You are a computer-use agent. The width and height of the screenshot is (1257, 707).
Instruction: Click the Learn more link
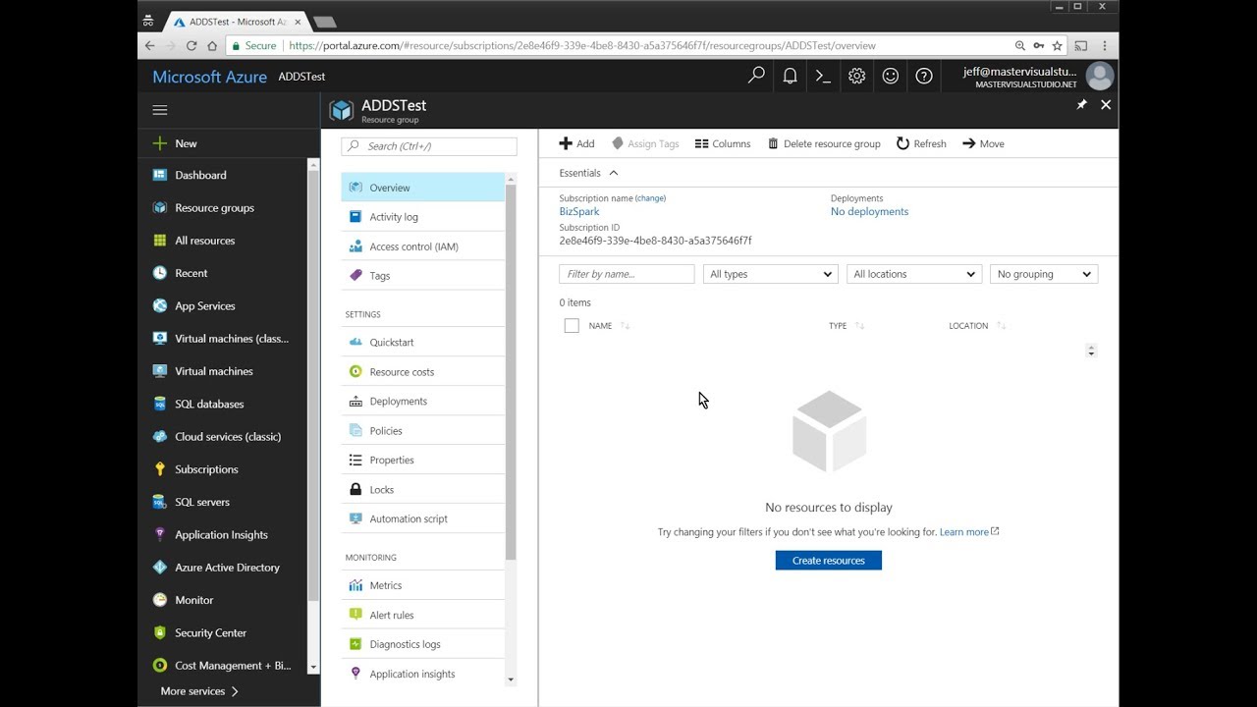(969, 531)
